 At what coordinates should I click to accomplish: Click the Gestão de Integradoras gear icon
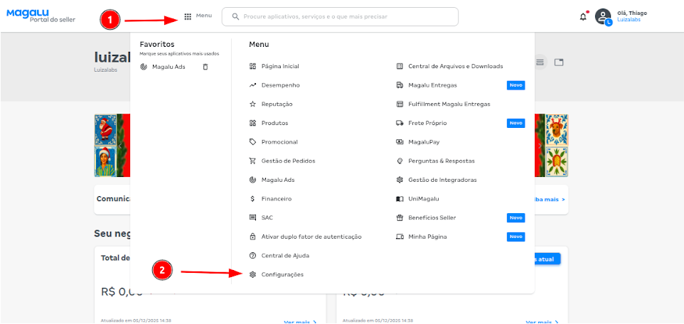[x=399, y=180]
